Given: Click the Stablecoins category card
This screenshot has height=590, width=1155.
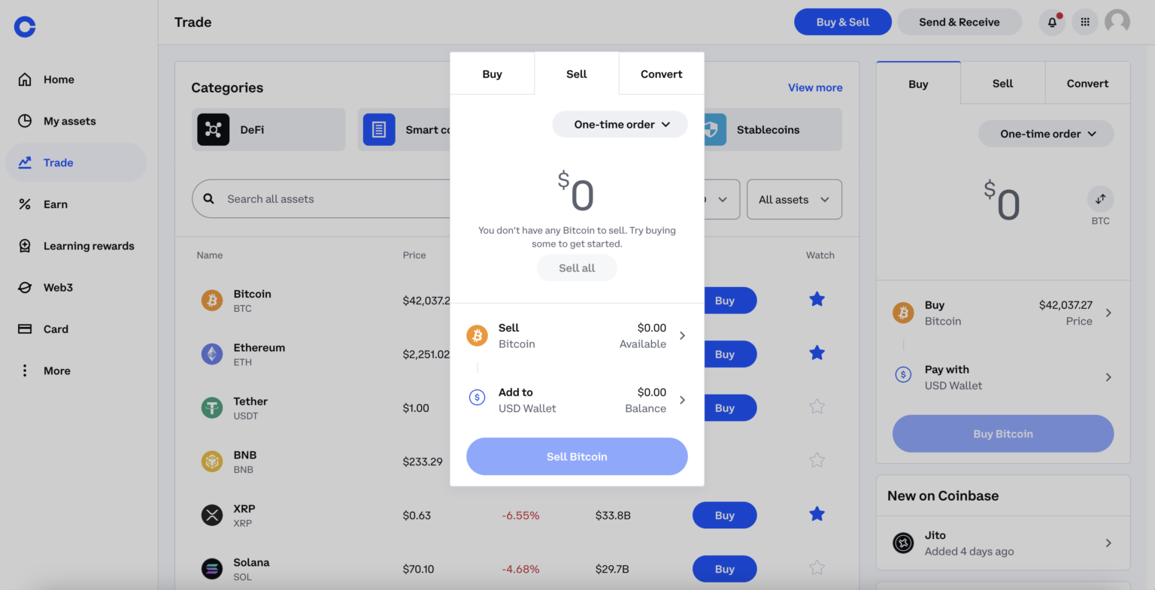Looking at the screenshot, I should (773, 130).
